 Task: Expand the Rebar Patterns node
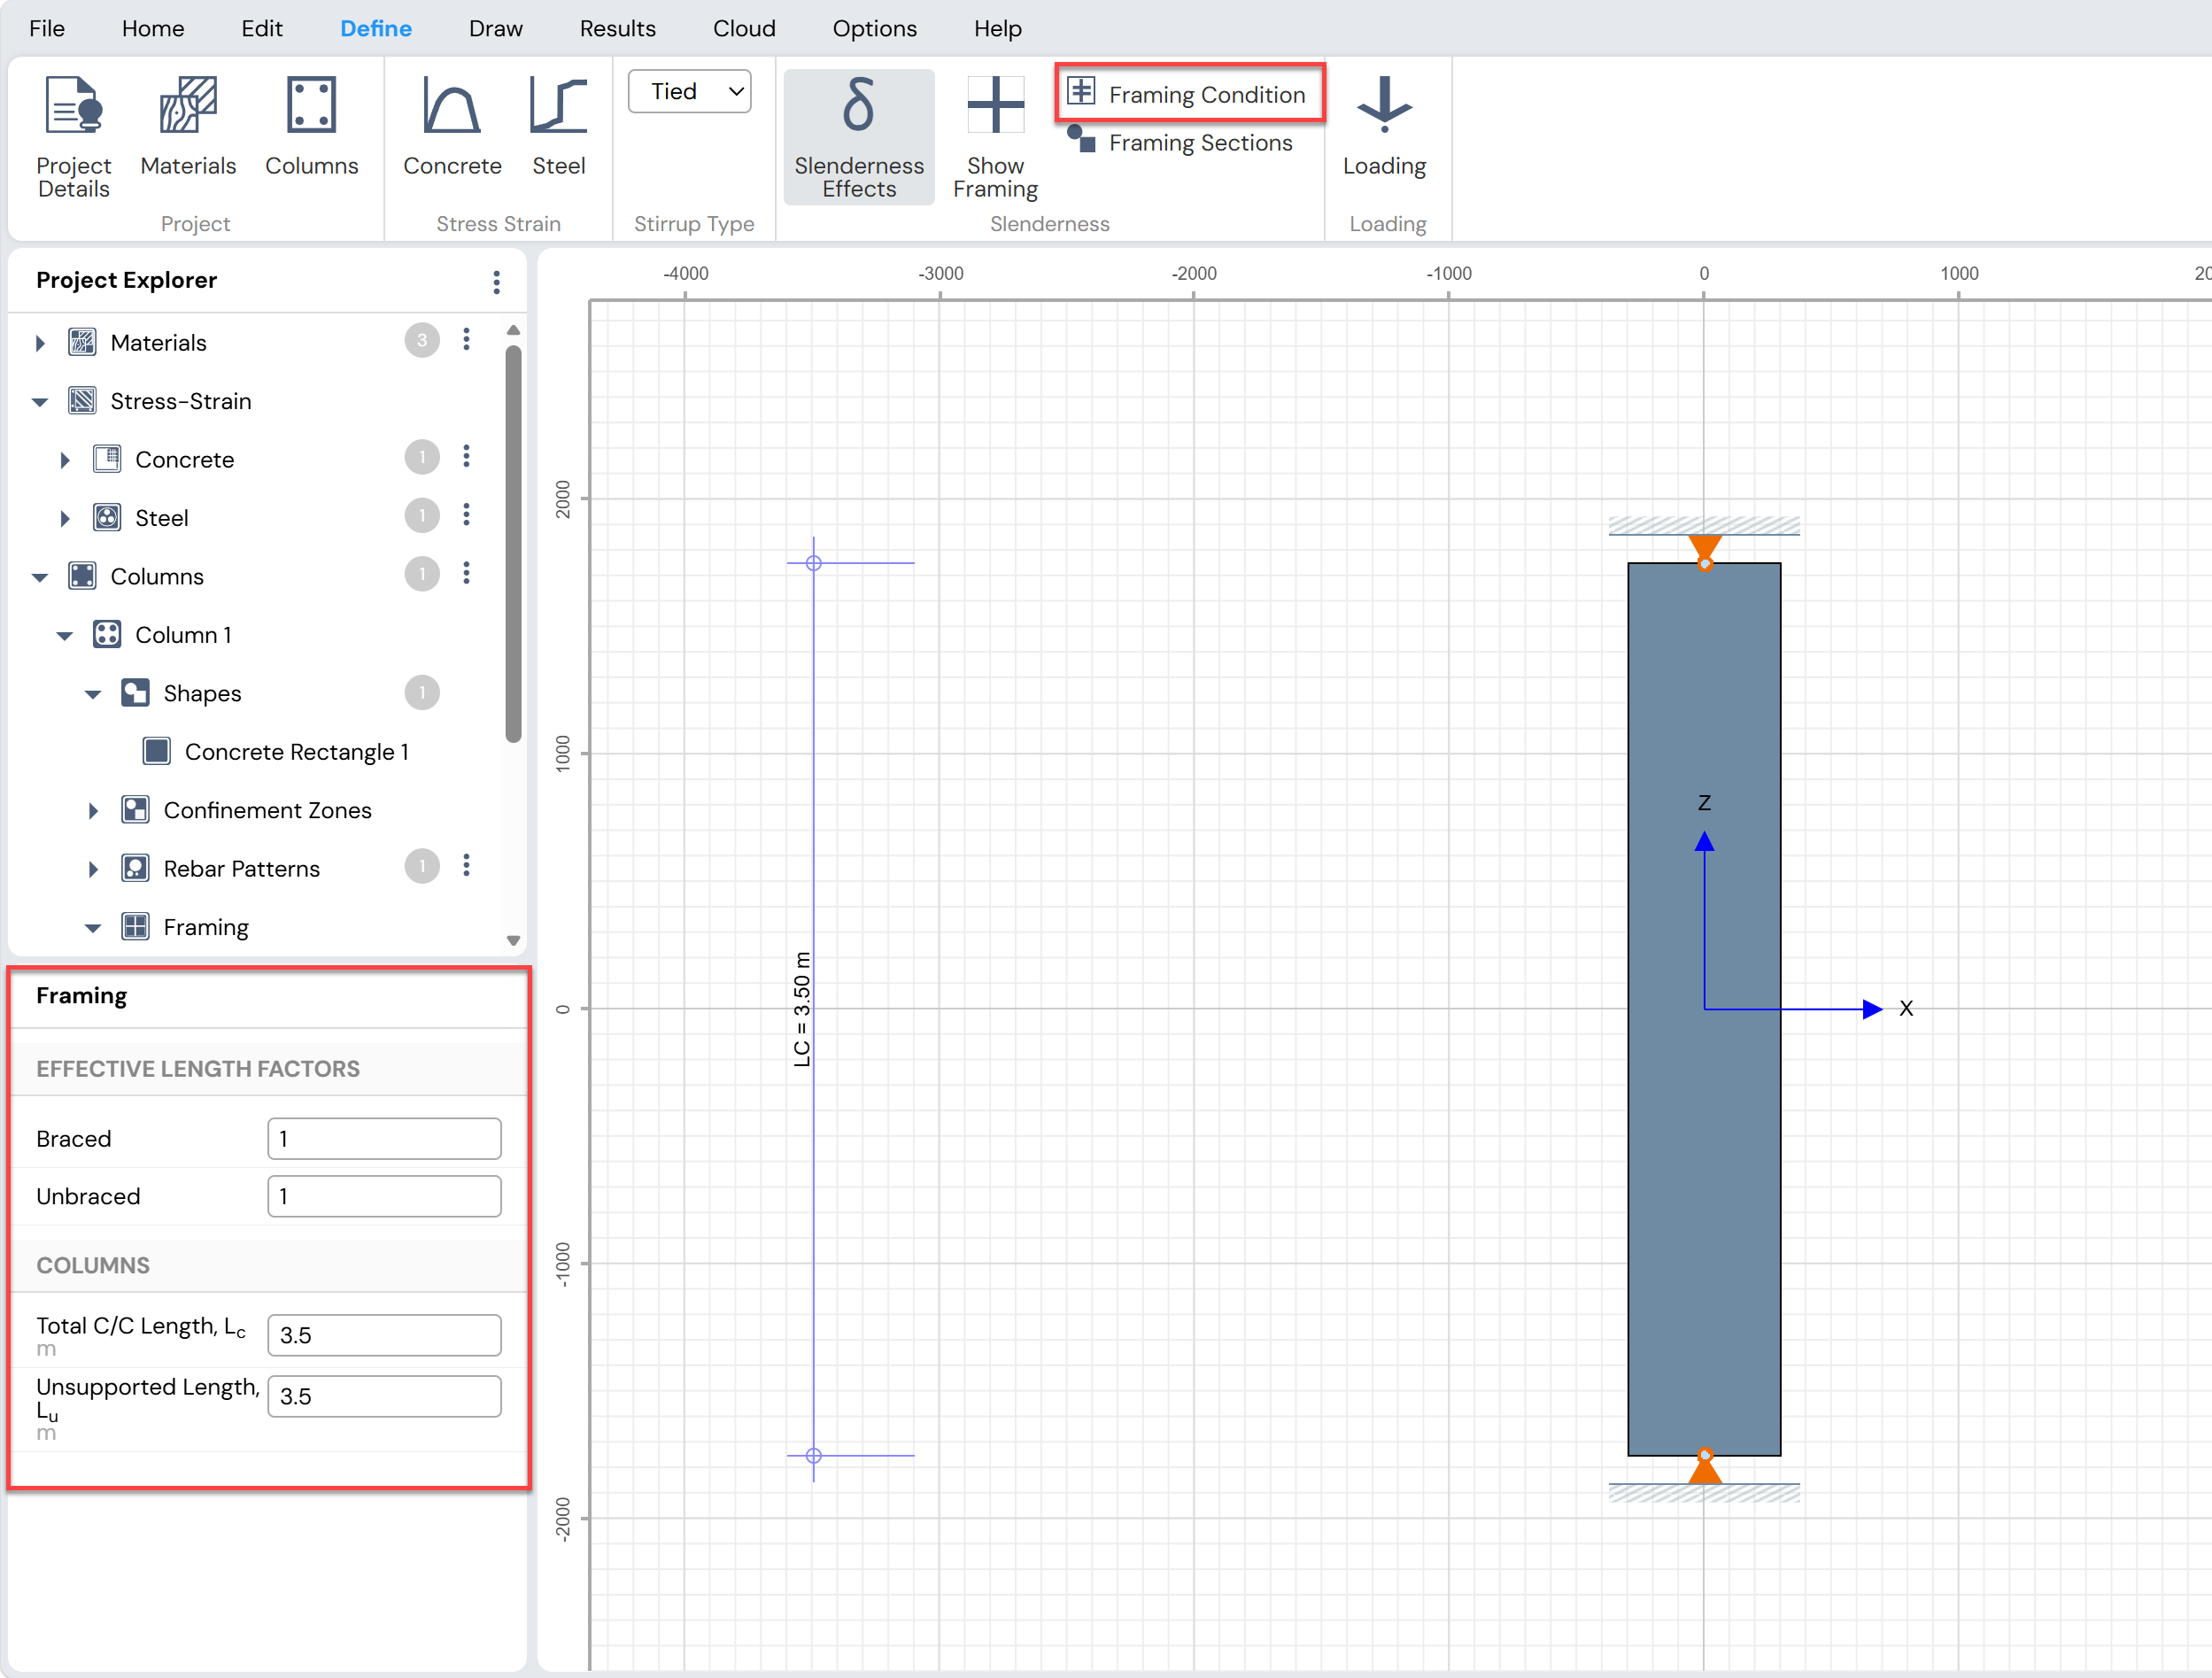pos(93,869)
